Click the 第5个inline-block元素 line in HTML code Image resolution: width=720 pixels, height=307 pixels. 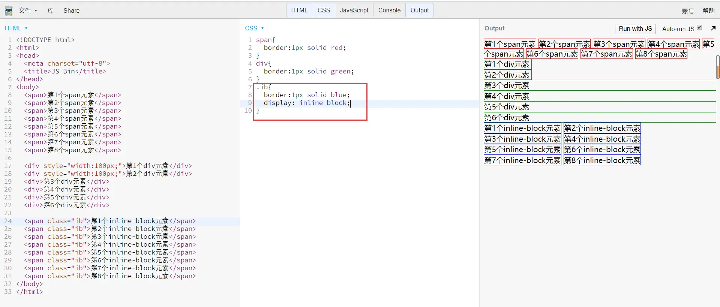click(110, 252)
